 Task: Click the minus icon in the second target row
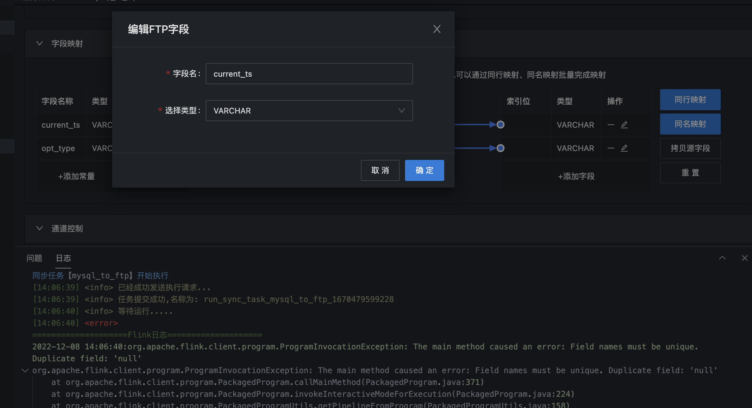pyautogui.click(x=611, y=148)
